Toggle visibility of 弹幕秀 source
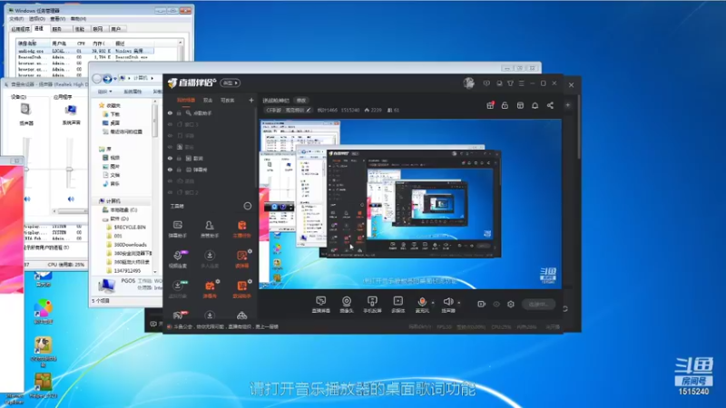The image size is (726, 408). (x=170, y=170)
